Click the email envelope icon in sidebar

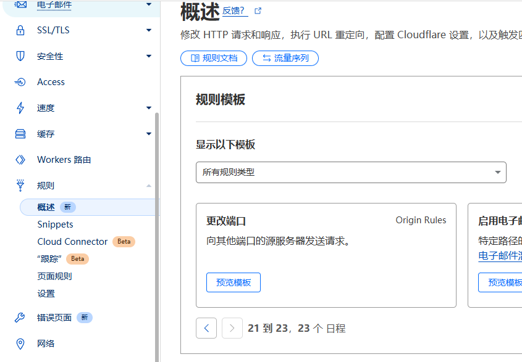click(20, 4)
